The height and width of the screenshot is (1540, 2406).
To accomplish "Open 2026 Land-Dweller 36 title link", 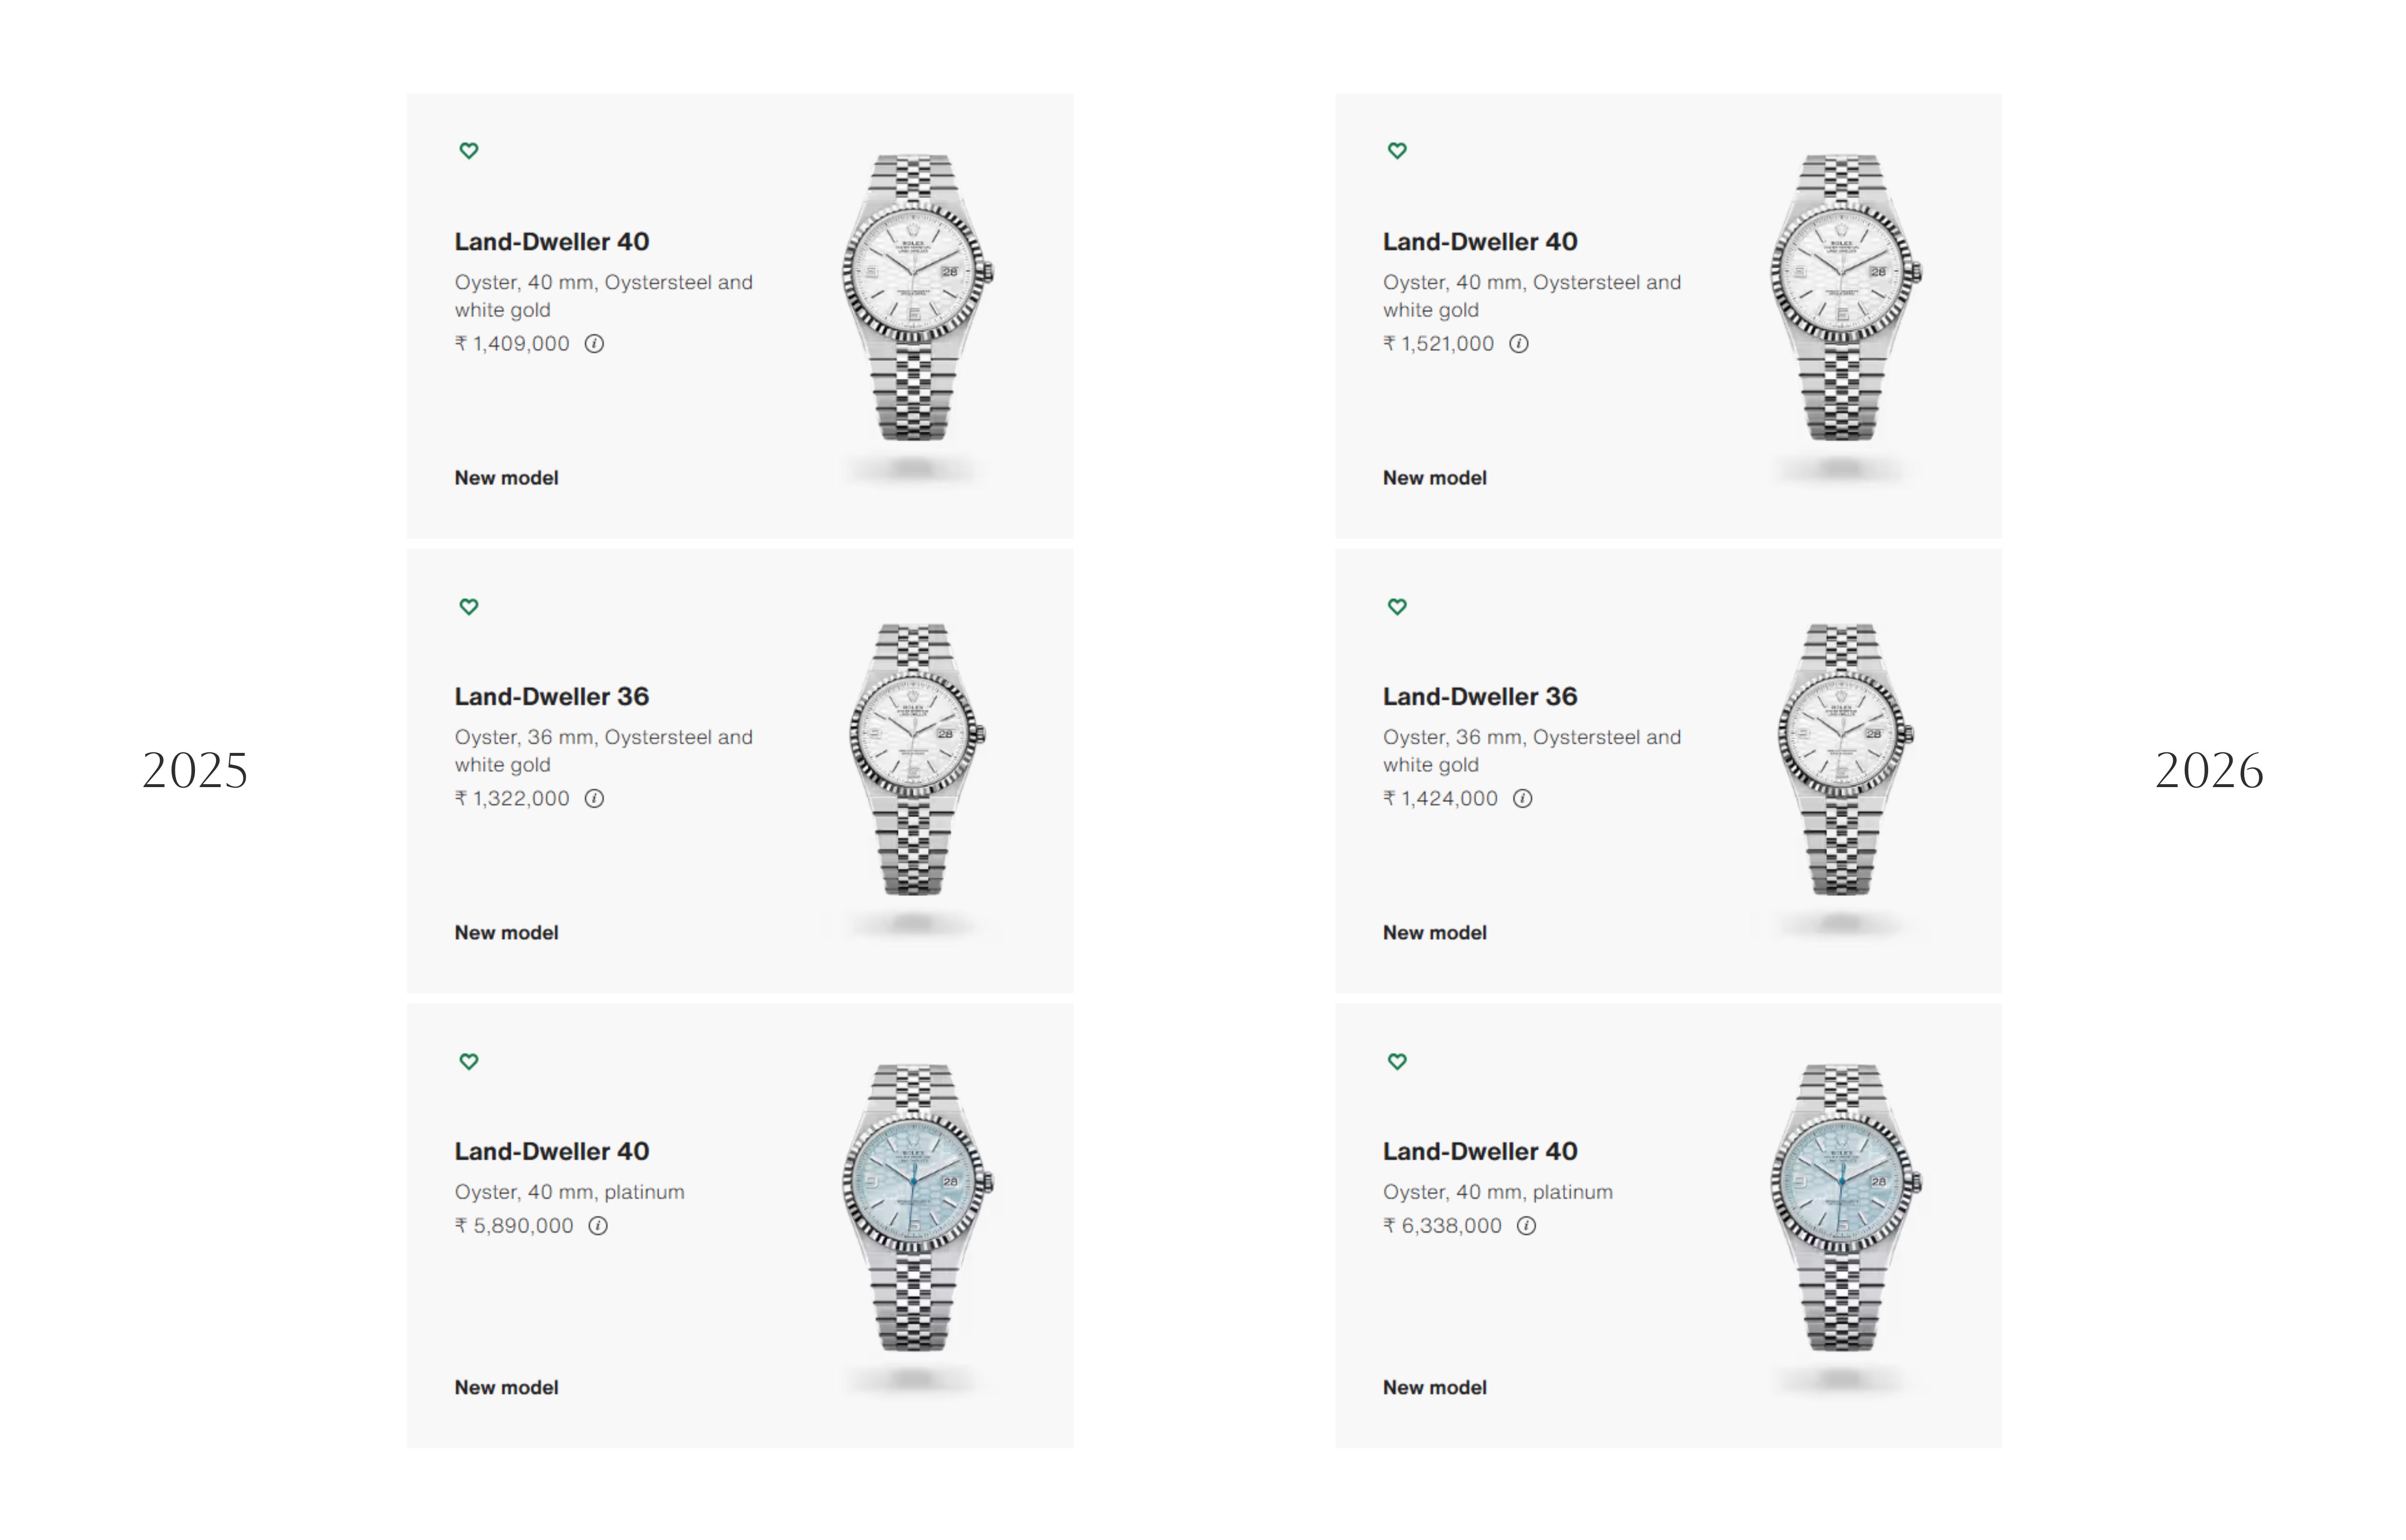I will pos(1480,697).
